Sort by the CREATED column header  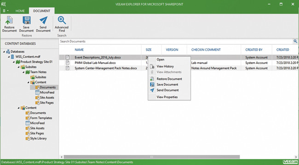coord(282,50)
